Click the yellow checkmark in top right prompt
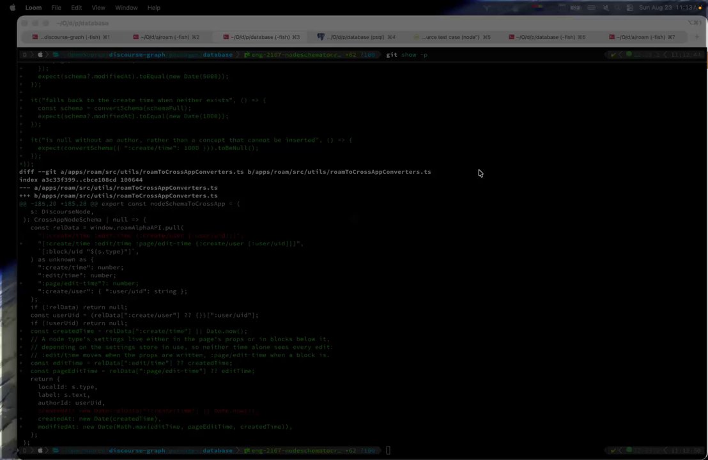708x460 pixels. coord(613,54)
